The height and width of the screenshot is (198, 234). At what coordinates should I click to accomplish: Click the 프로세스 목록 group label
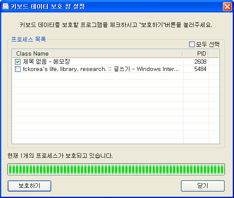[x=29, y=39]
